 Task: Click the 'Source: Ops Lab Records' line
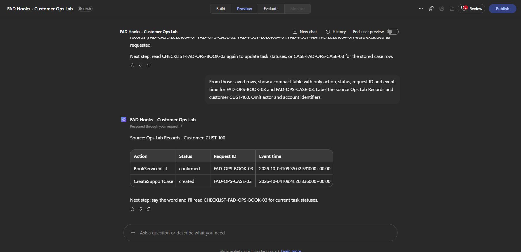click(178, 138)
